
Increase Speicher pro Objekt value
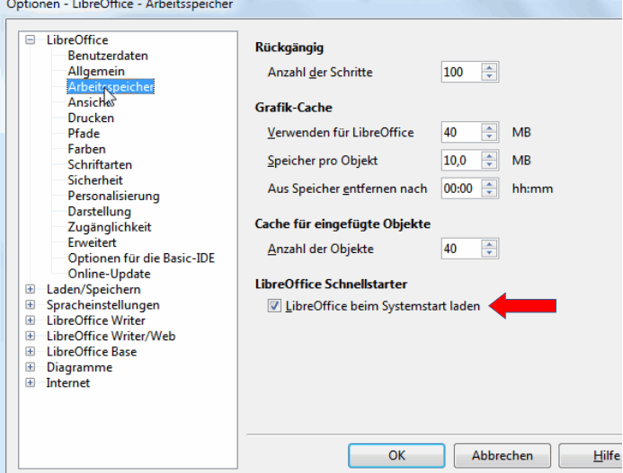pyautogui.click(x=489, y=156)
